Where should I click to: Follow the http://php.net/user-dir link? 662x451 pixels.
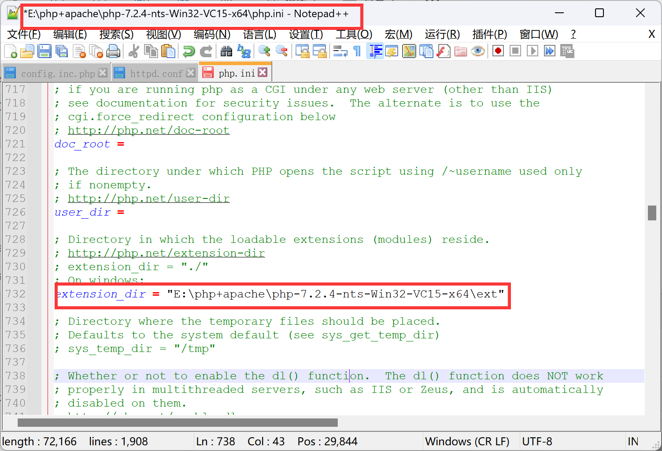point(148,198)
